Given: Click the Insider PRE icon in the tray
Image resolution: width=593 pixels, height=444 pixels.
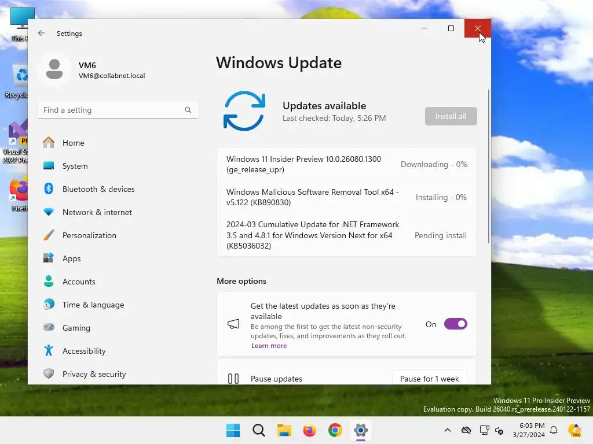Looking at the screenshot, I should coord(574,430).
